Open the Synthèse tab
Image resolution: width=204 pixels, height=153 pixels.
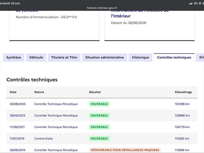point(14,57)
